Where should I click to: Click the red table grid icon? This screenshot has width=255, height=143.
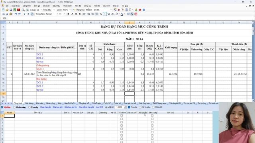click(136, 14)
